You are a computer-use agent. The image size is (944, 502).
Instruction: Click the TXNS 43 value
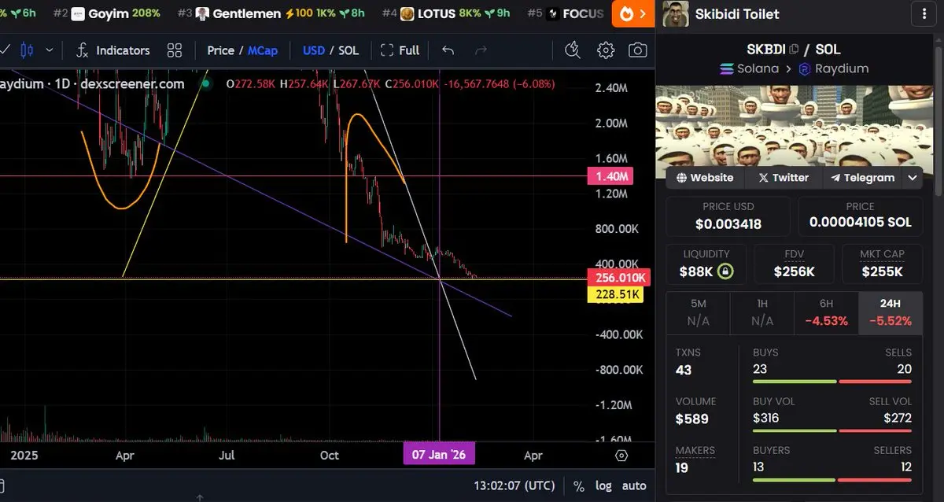point(684,370)
